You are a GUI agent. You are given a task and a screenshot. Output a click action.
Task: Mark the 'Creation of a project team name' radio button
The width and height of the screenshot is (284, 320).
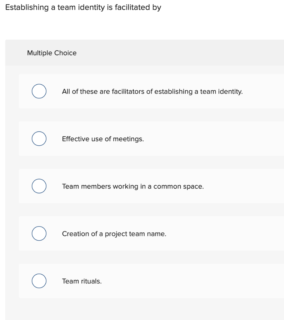39,234
